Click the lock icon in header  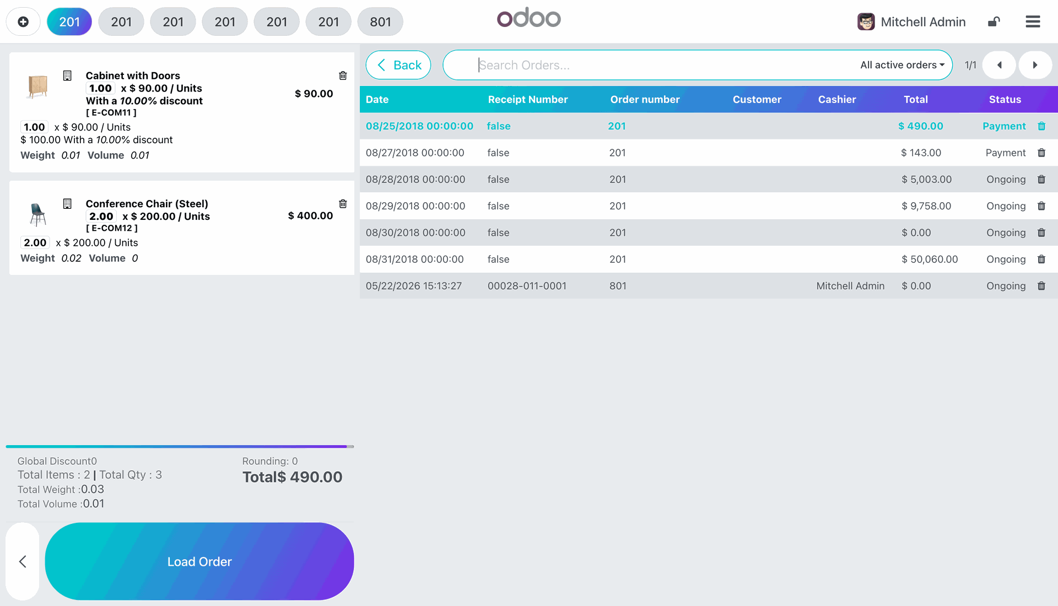(994, 21)
